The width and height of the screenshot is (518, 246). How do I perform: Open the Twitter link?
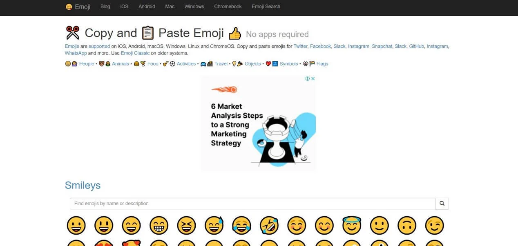click(x=301, y=46)
